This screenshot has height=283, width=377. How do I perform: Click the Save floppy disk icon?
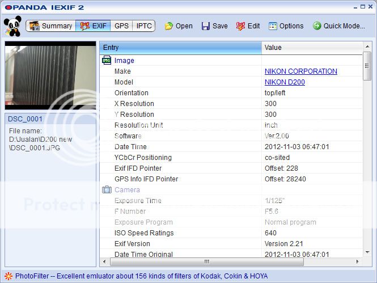pyautogui.click(x=205, y=26)
